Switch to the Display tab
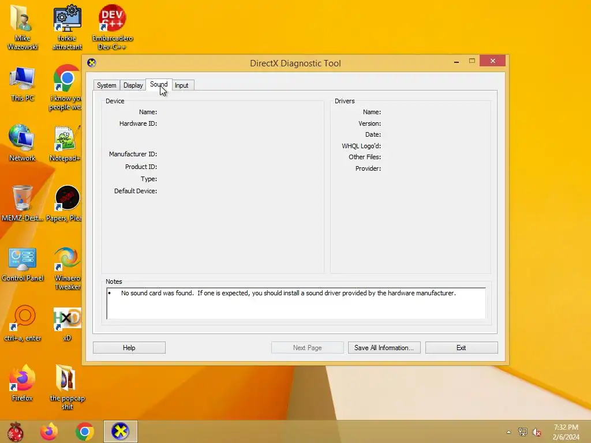Image resolution: width=591 pixels, height=443 pixels. pyautogui.click(x=133, y=85)
